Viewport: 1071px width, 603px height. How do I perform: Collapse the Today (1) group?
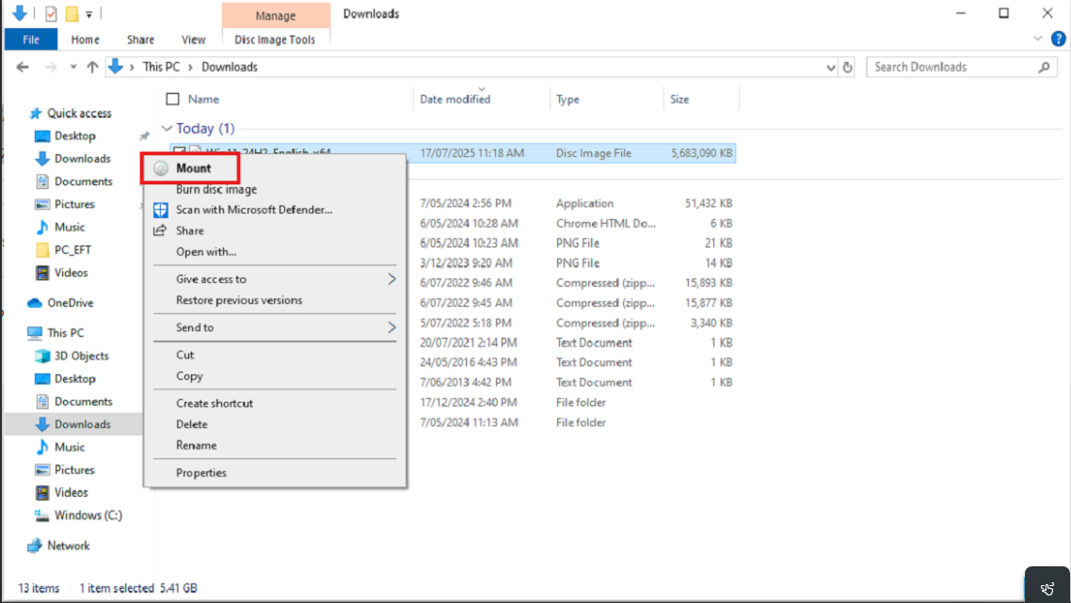(x=167, y=128)
